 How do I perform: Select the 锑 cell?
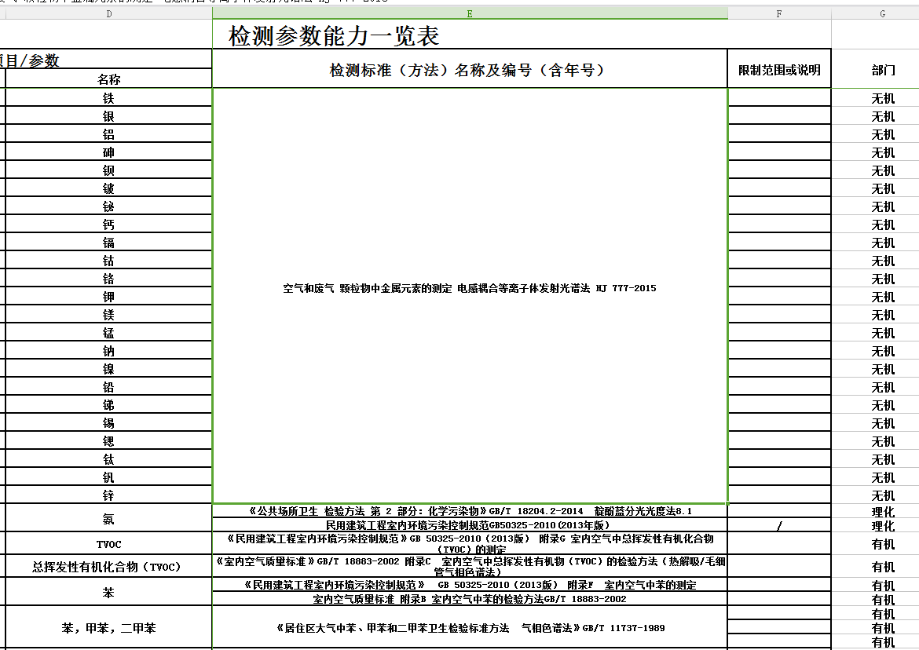coord(108,404)
